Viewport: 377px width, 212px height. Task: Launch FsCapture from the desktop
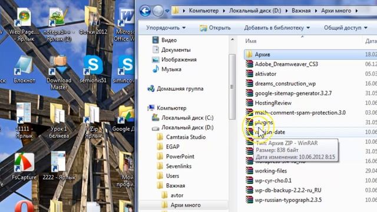click(24, 166)
